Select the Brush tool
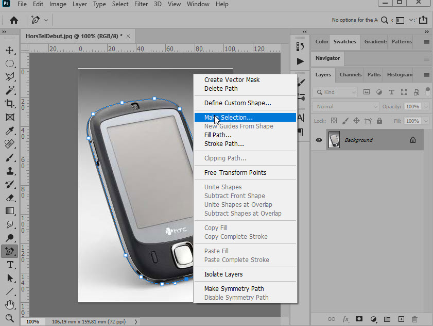 pyautogui.click(x=10, y=157)
